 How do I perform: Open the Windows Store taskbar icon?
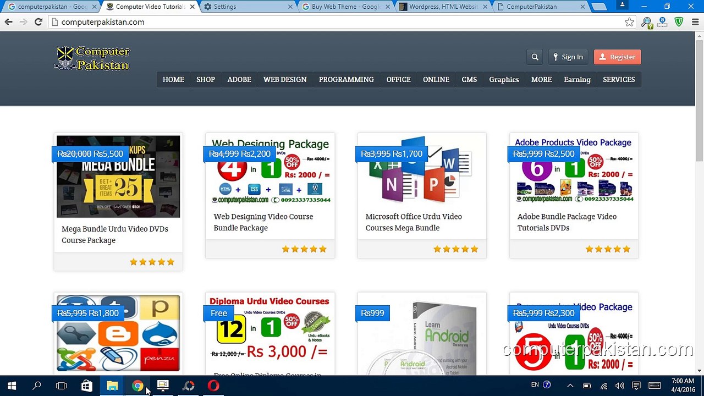click(x=87, y=386)
